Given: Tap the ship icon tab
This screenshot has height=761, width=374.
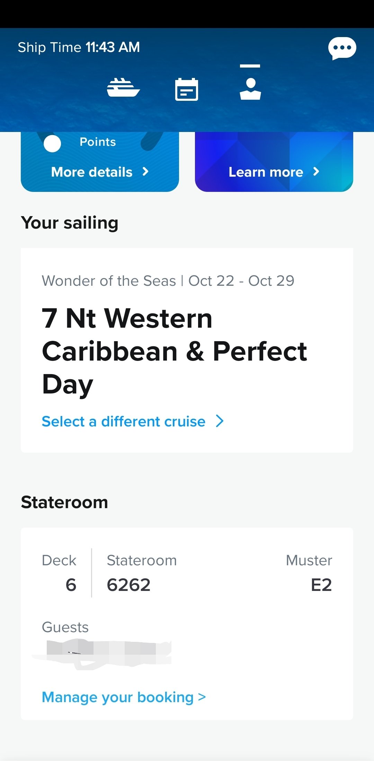Looking at the screenshot, I should click(123, 88).
